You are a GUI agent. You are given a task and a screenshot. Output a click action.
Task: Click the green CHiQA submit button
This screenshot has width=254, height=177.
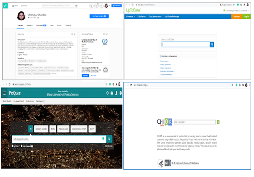(218, 122)
